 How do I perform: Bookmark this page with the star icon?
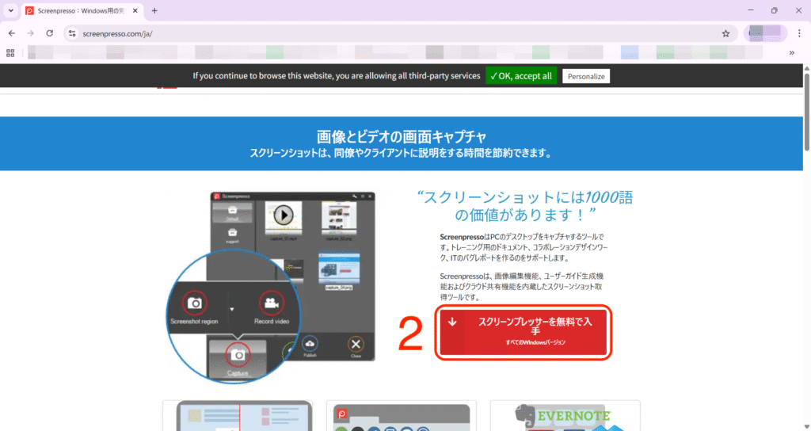click(725, 33)
